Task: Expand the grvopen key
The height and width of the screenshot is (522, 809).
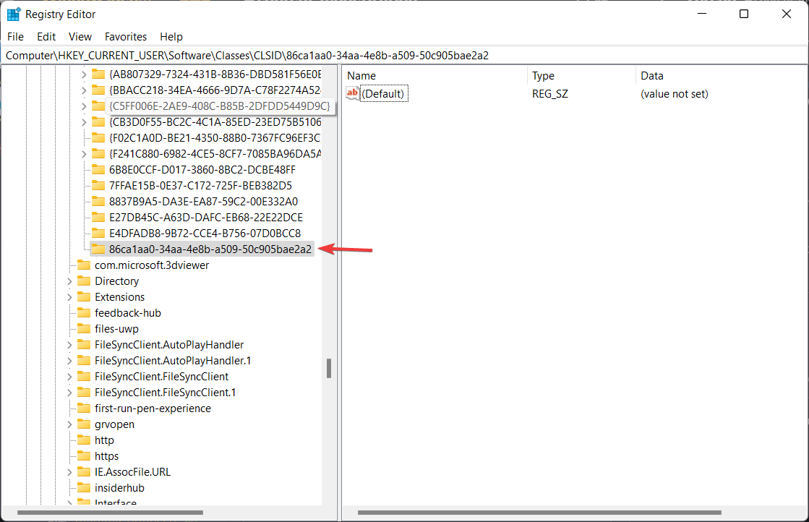Action: point(69,424)
